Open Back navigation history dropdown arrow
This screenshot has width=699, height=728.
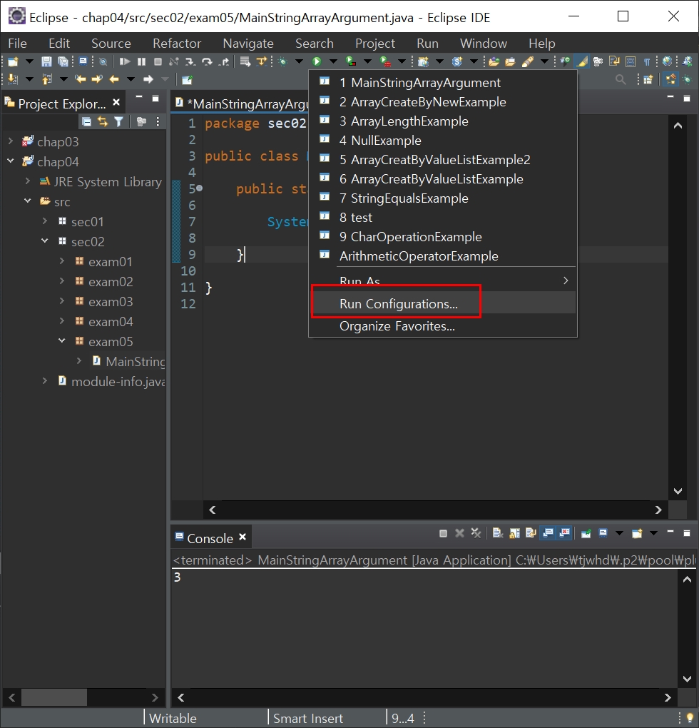(x=131, y=79)
